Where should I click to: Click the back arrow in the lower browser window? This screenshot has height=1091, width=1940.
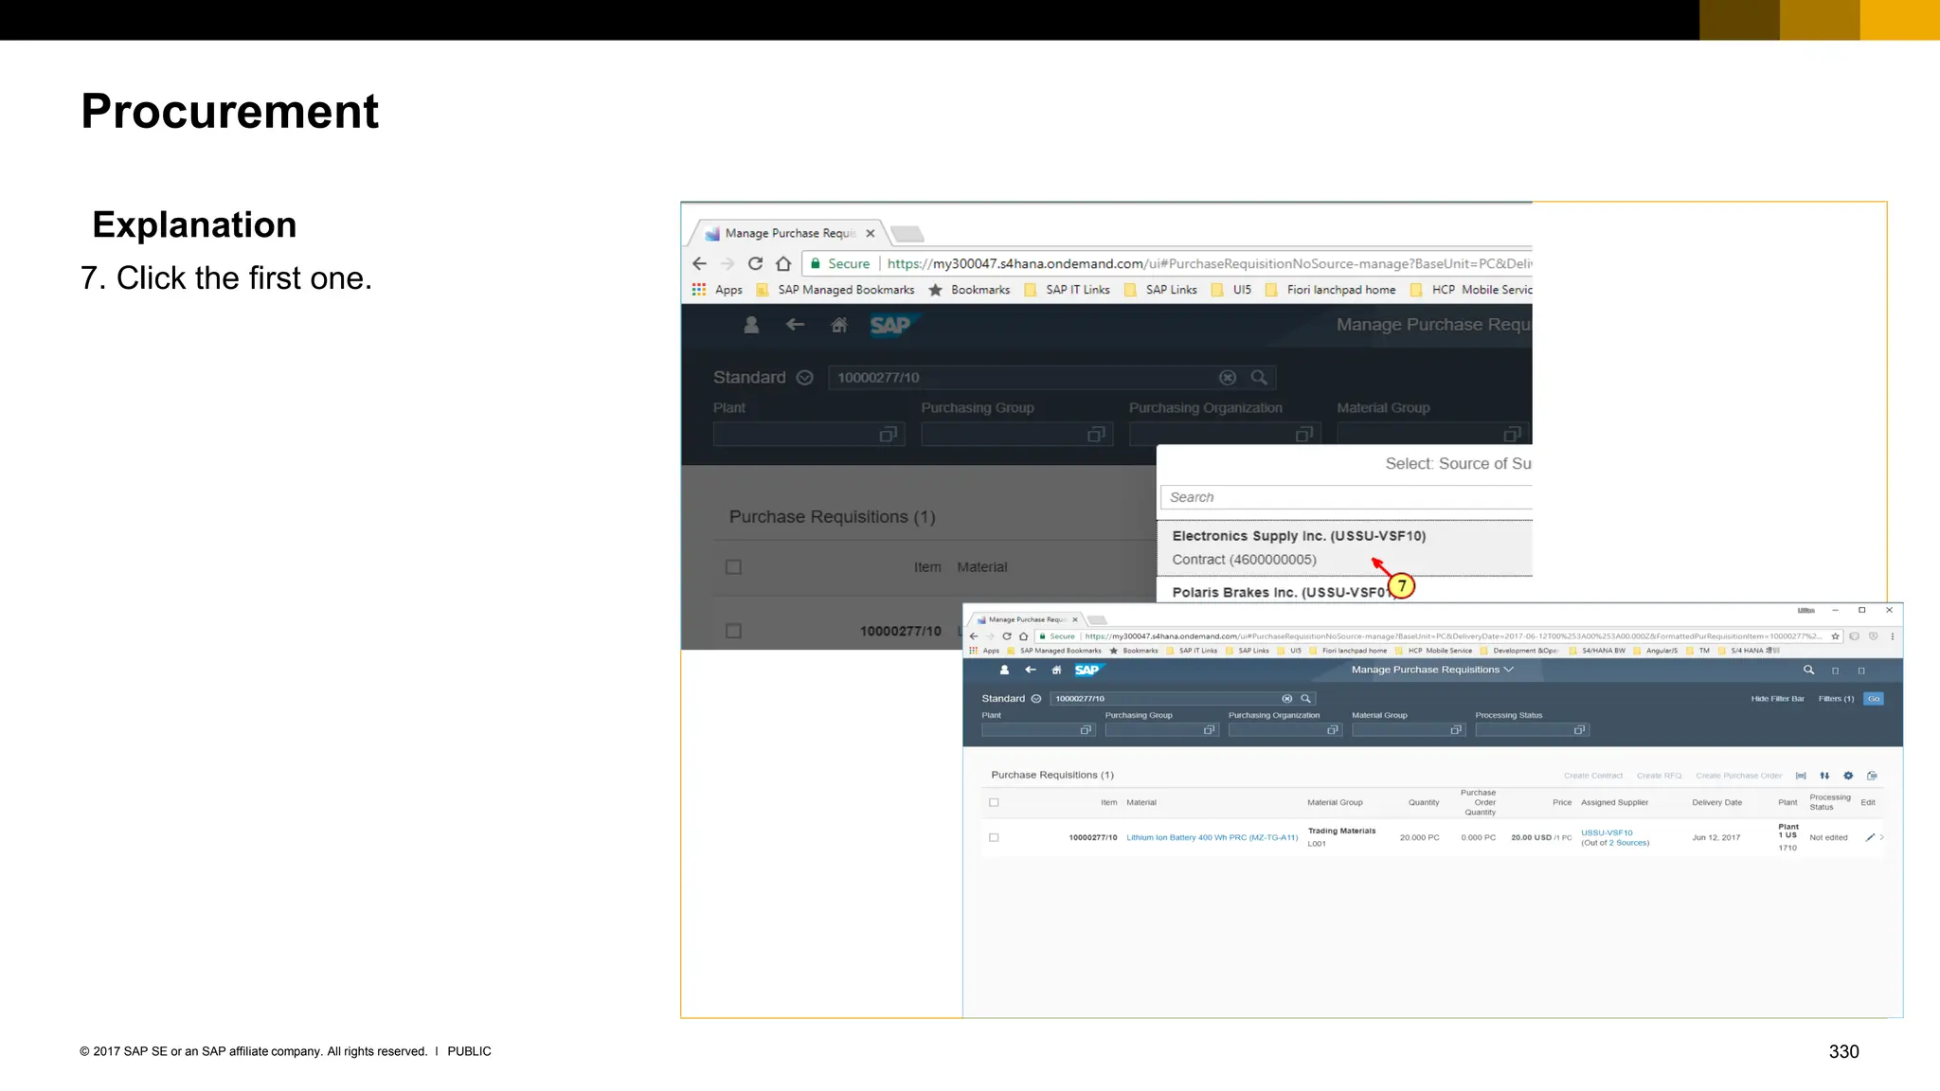pos(974,636)
